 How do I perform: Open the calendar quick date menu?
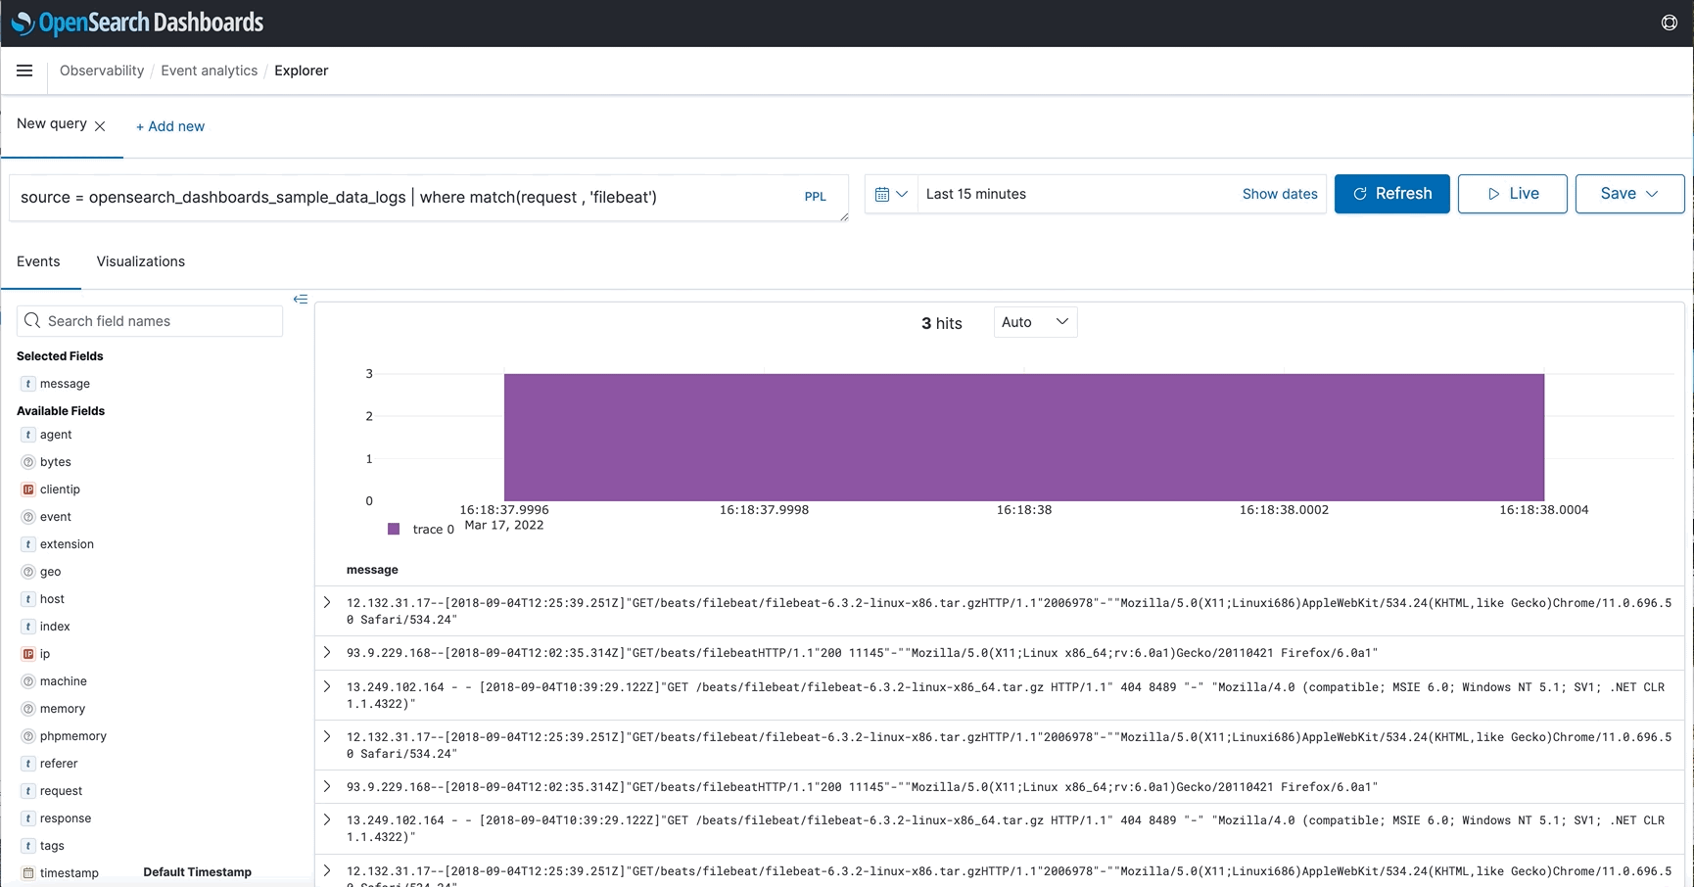point(891,195)
